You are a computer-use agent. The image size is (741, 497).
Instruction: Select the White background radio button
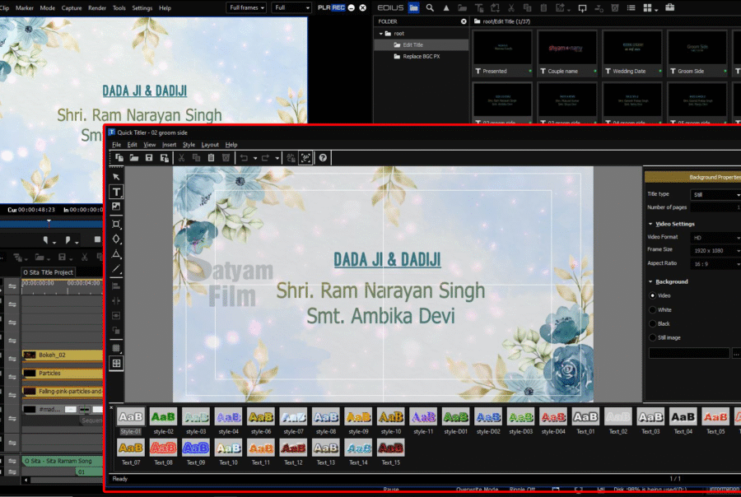[x=655, y=309]
